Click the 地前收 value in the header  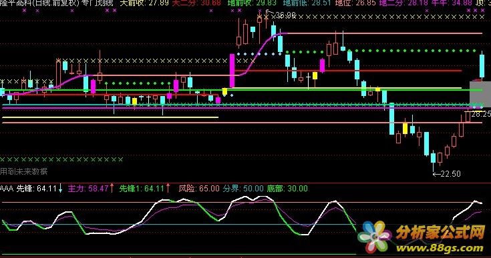pyautogui.click(x=252, y=3)
